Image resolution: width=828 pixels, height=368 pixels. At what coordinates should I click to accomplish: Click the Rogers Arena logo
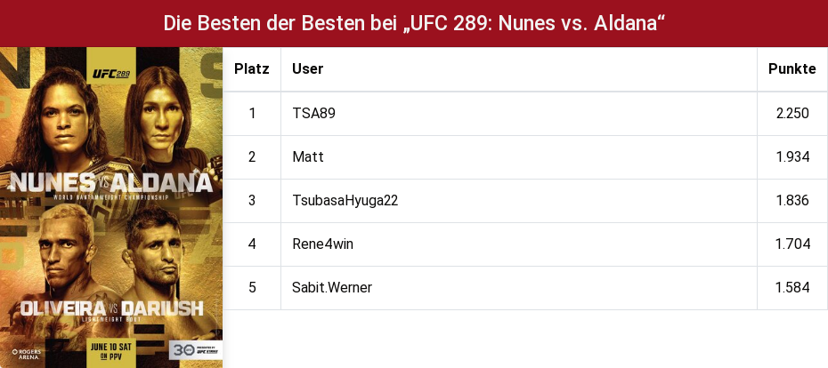coord(26,355)
